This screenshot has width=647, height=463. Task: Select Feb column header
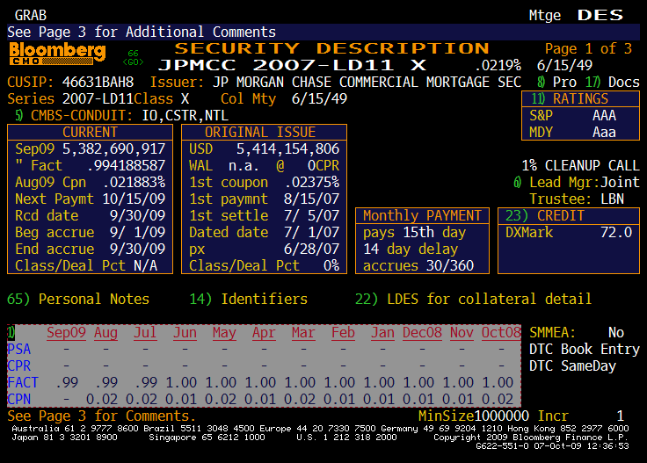click(x=343, y=332)
